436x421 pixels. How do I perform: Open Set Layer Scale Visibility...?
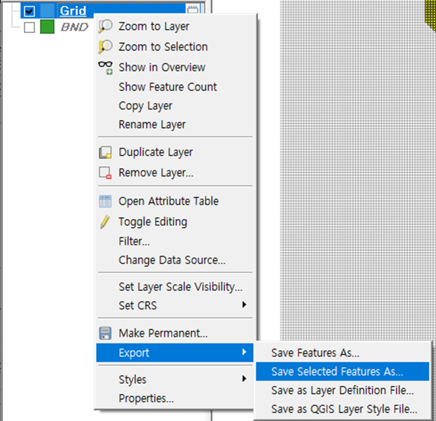pyautogui.click(x=175, y=287)
